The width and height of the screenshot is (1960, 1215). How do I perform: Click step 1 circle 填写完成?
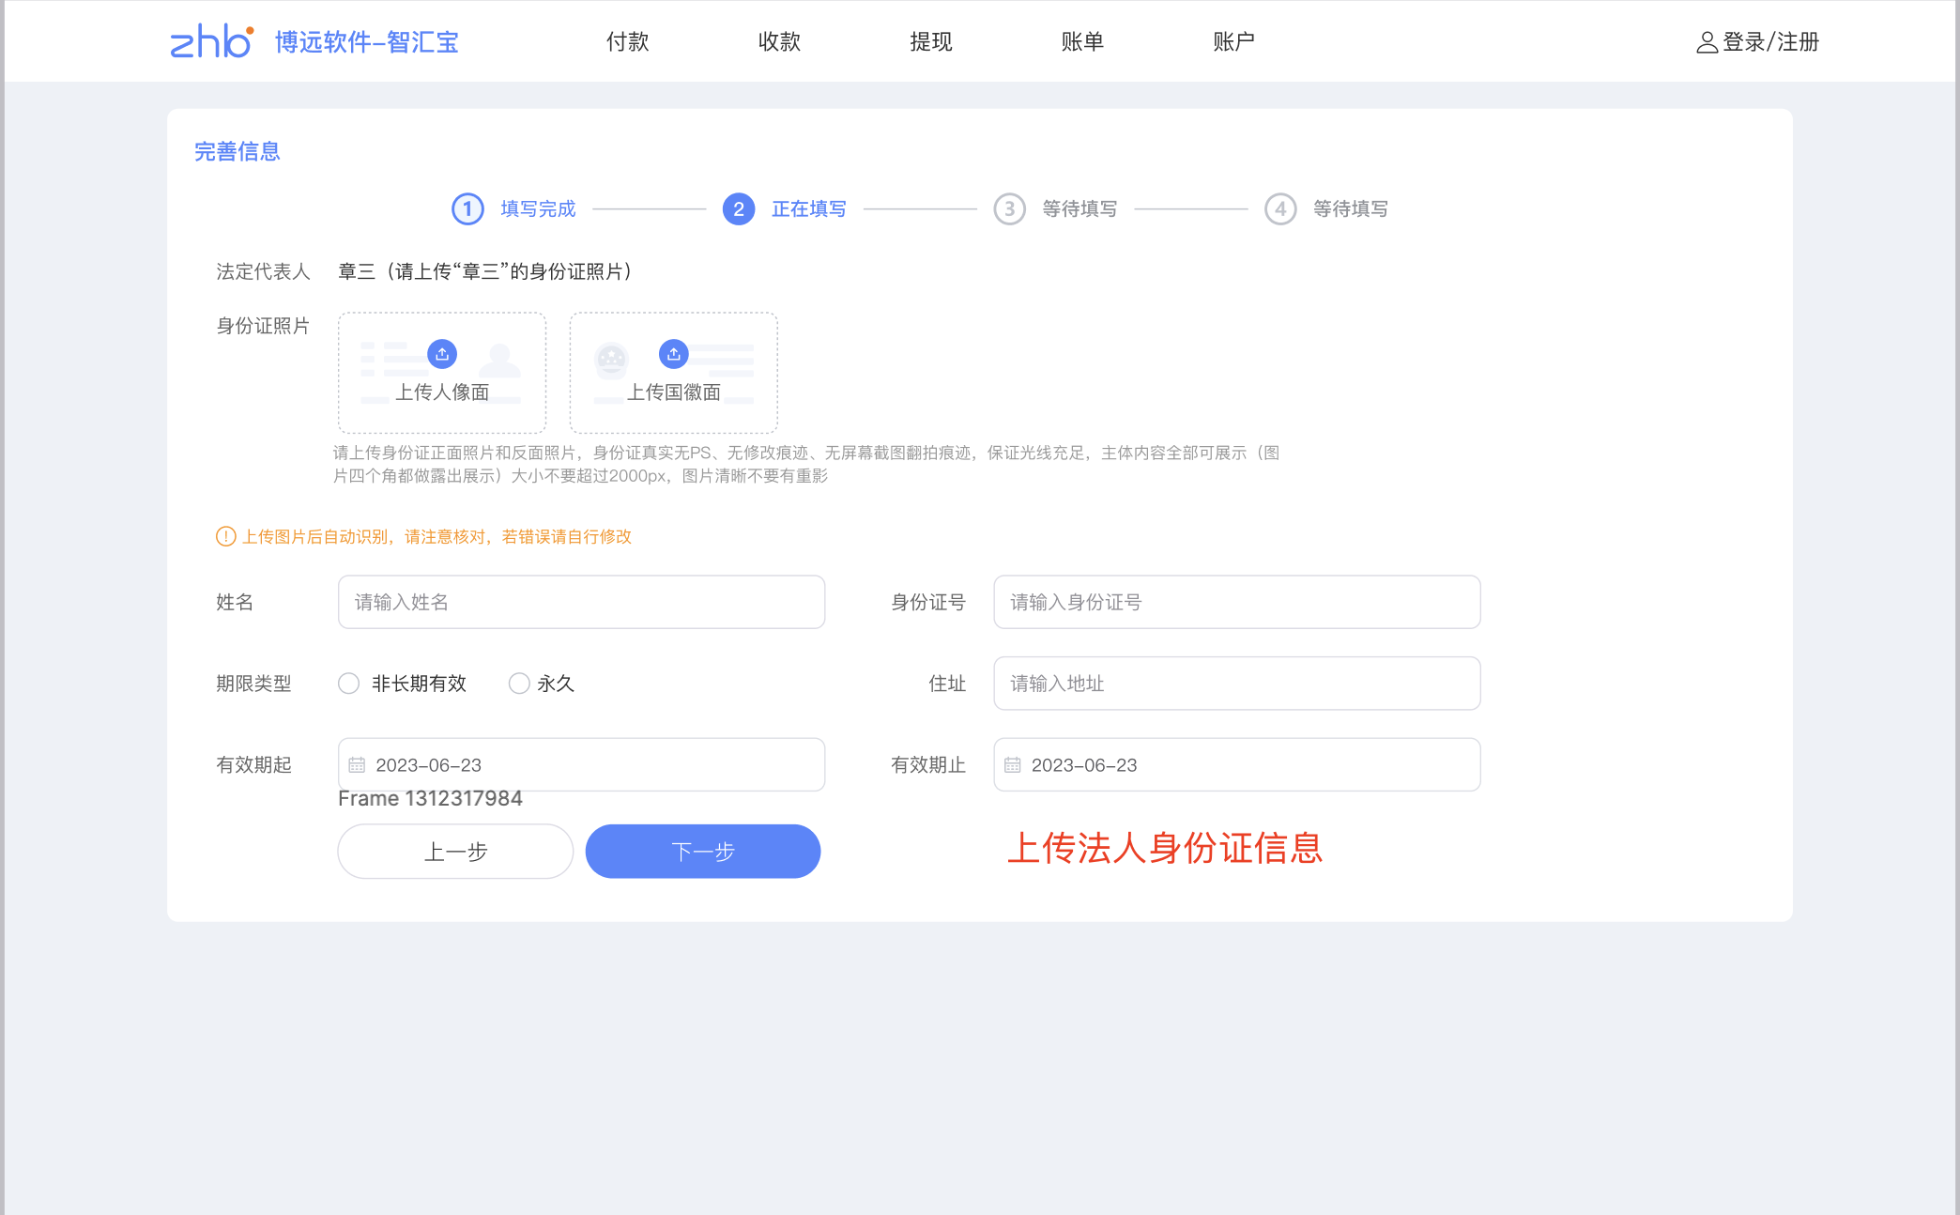coord(467,208)
